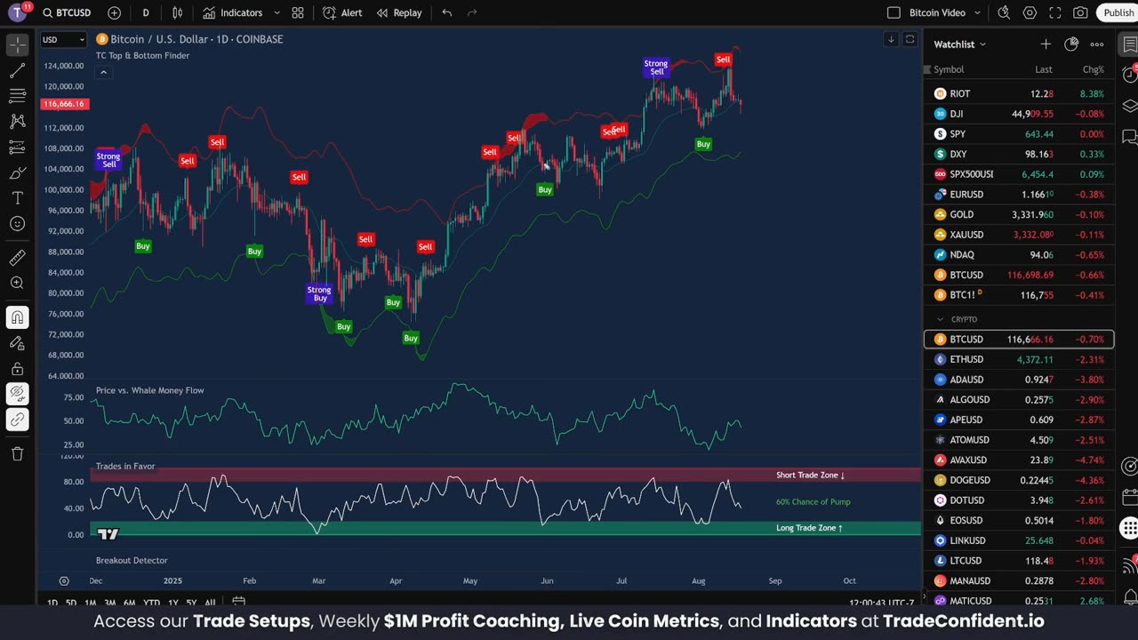Open the USD currency dropdown
Viewport: 1138px width, 640px height.
(64, 39)
